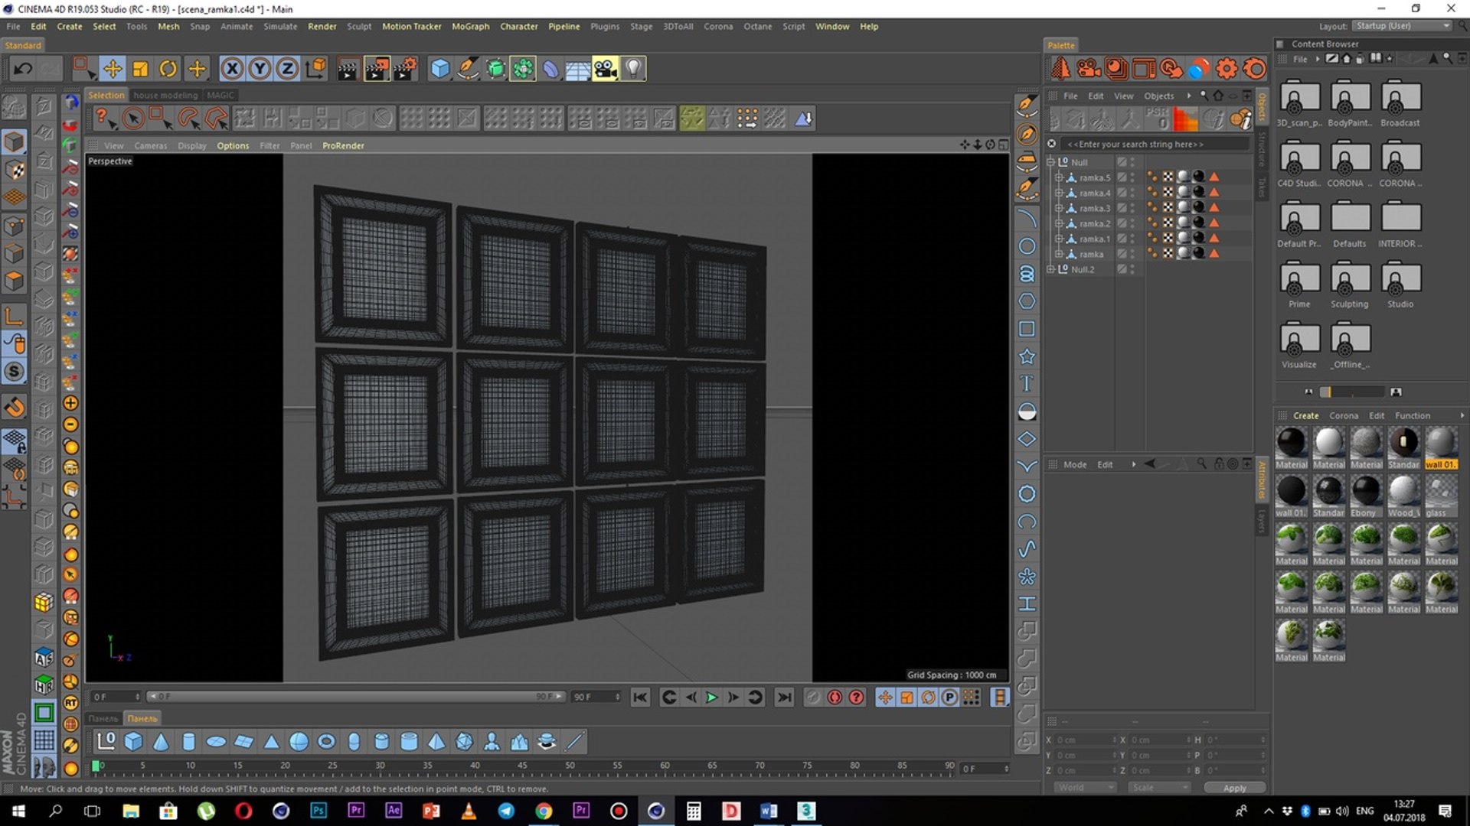Image resolution: width=1470 pixels, height=826 pixels.
Task: Click the Cone primitive in bottom shelf
Action: [161, 741]
